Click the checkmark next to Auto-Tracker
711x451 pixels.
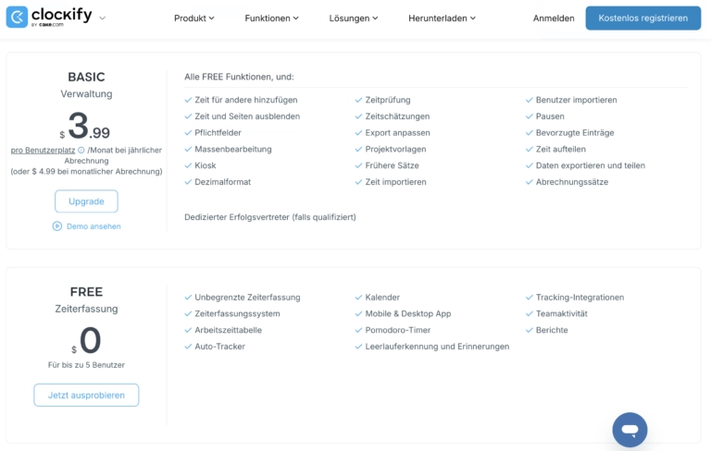point(188,347)
